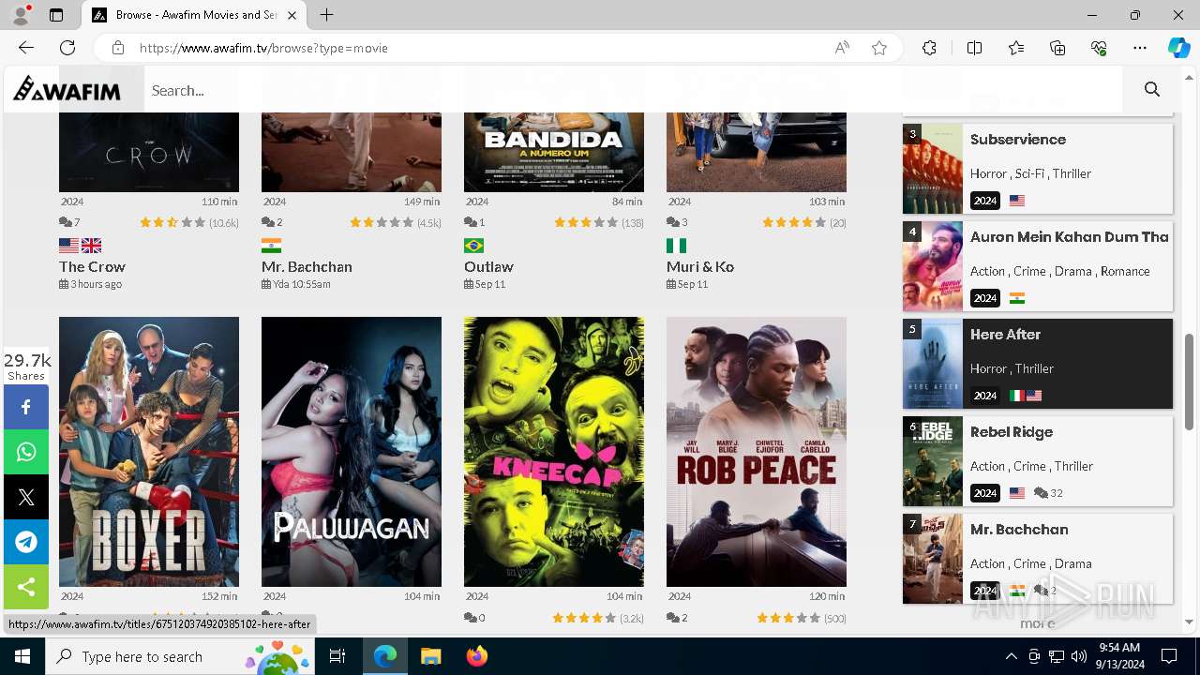The image size is (1200, 675).
Task: Open The Crow title link
Action: click(92, 266)
